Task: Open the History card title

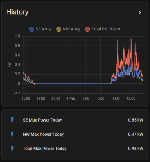Action: 17,12
